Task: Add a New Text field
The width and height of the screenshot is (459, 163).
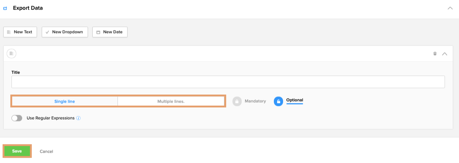Action: [x=20, y=32]
